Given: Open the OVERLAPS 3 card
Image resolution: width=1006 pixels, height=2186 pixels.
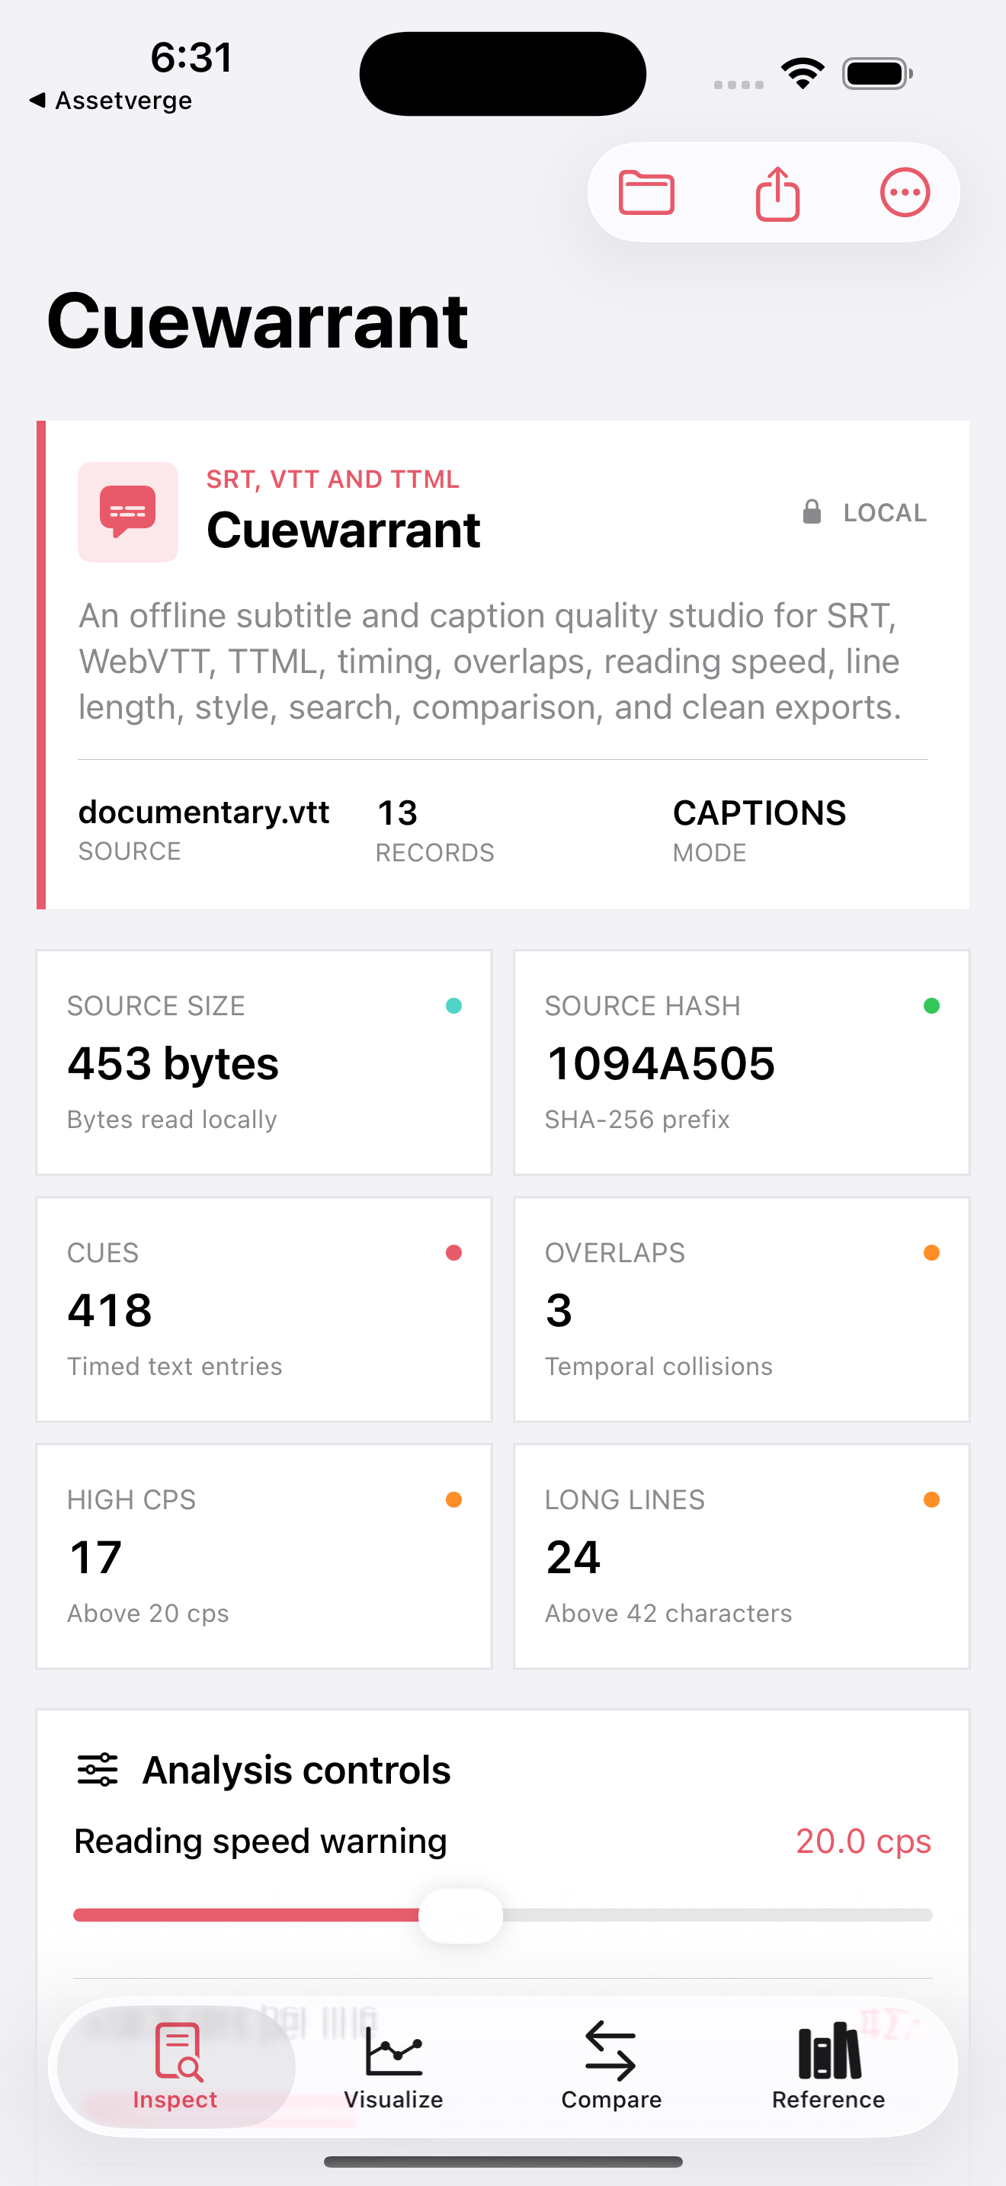Looking at the screenshot, I should point(742,1309).
